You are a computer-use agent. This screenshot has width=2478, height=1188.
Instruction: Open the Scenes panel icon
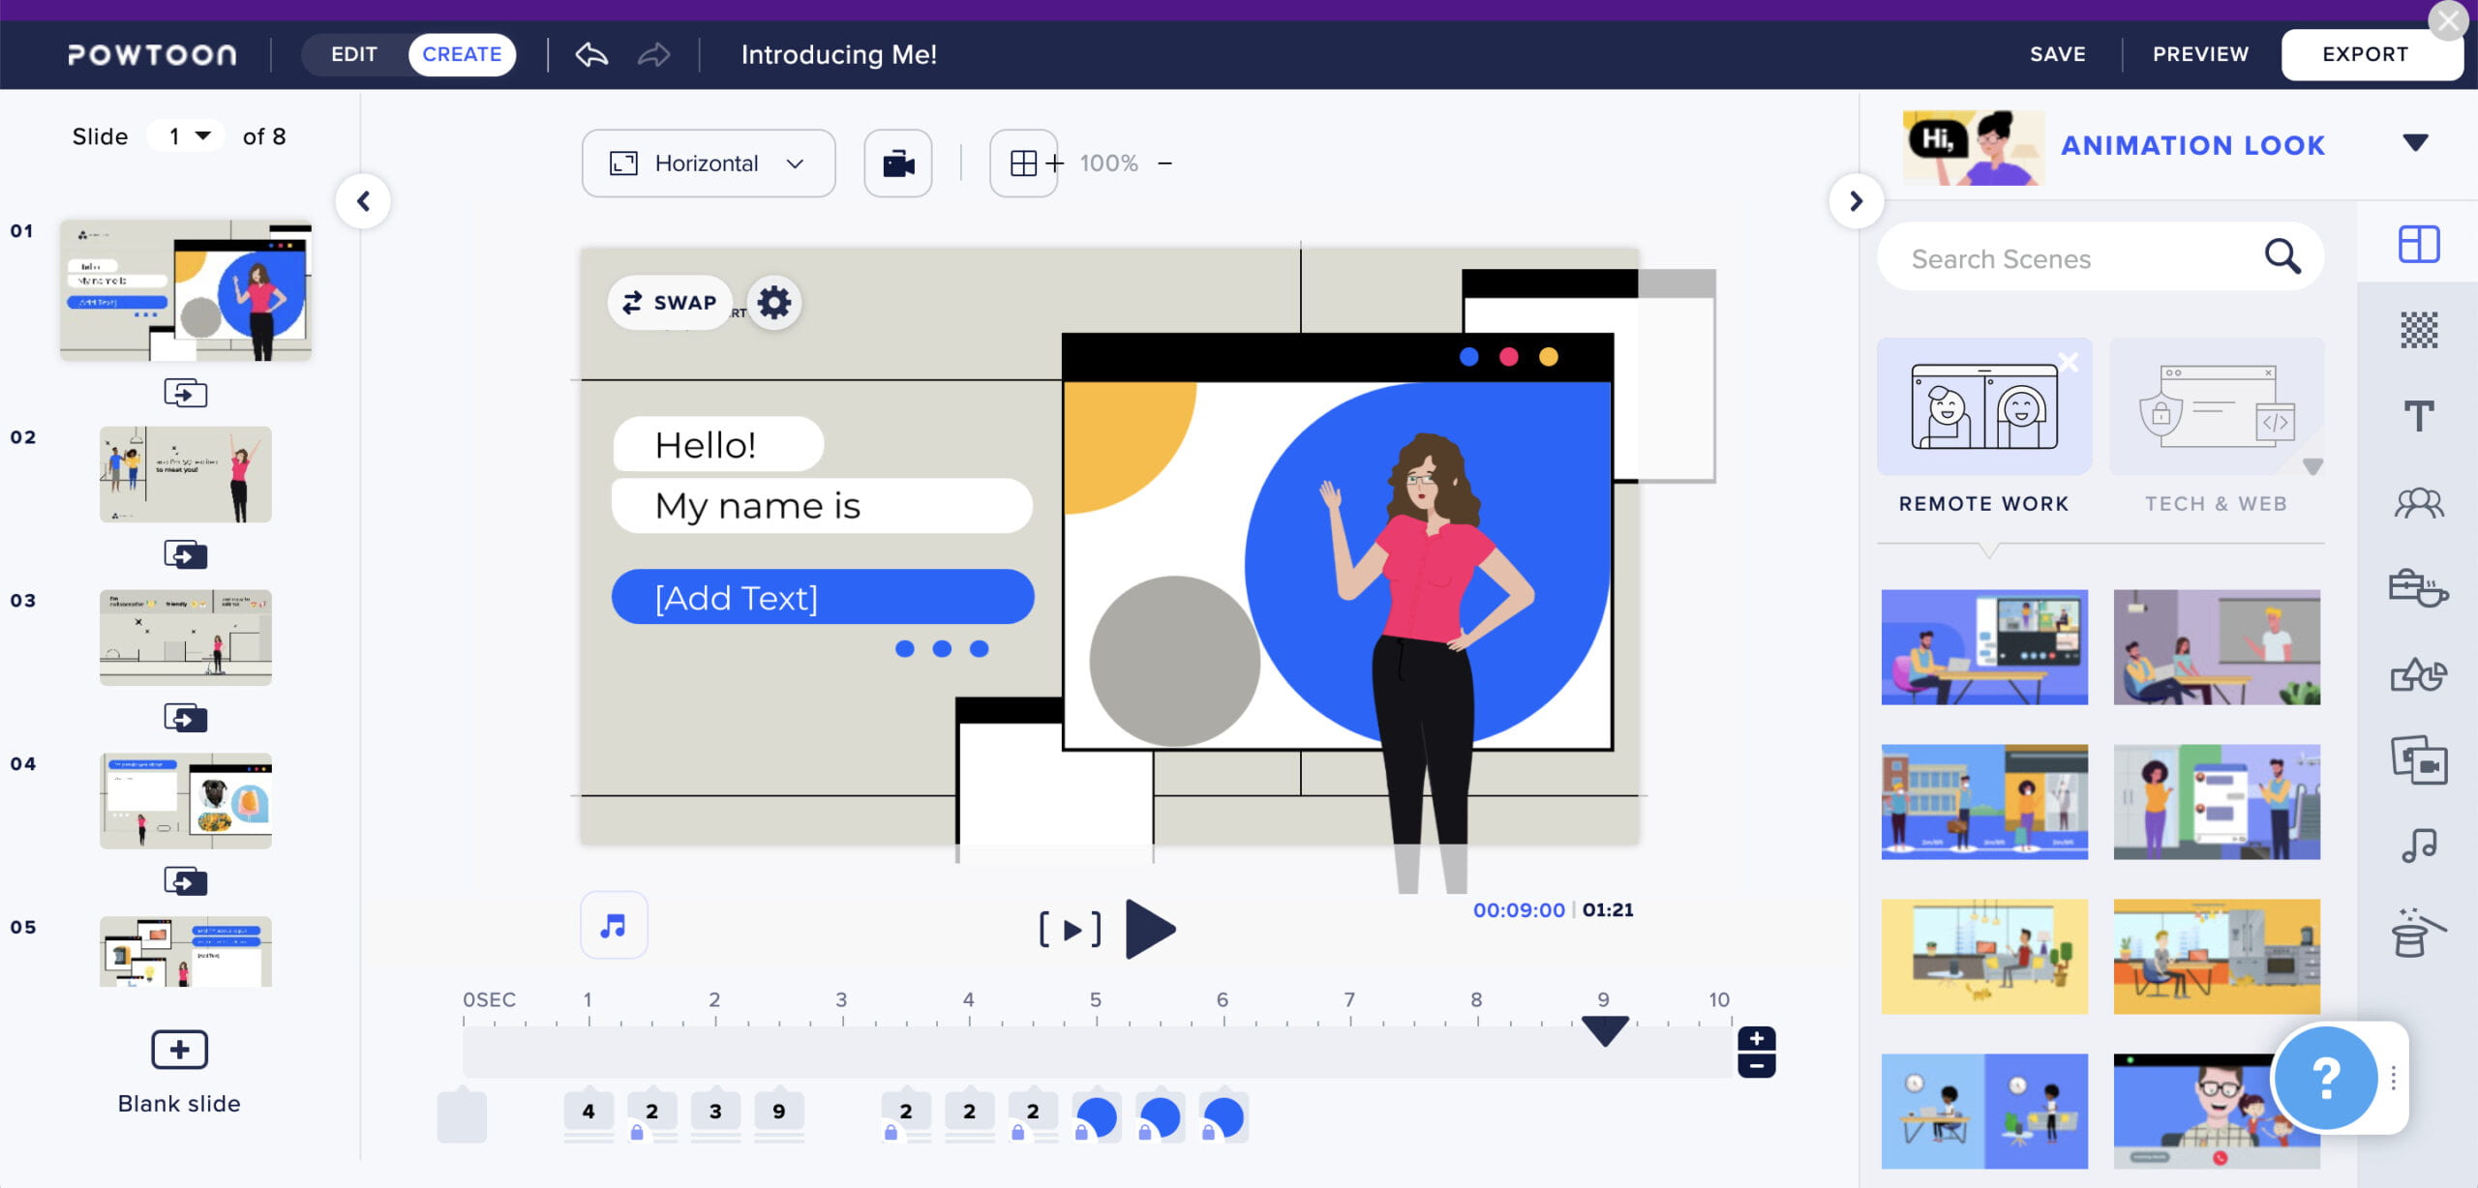[x=2418, y=244]
